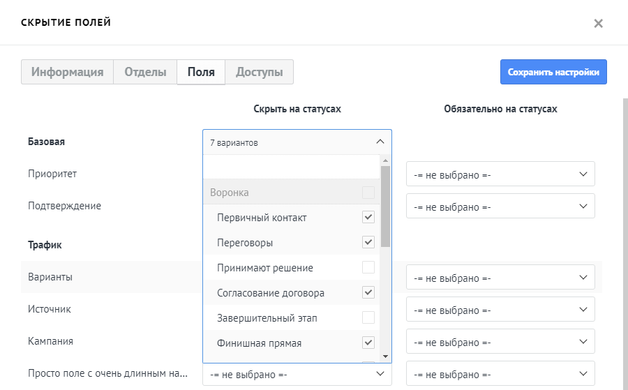The width and height of the screenshot is (628, 390).
Task: Uncheck Финишная прямая status
Action: coord(368,343)
